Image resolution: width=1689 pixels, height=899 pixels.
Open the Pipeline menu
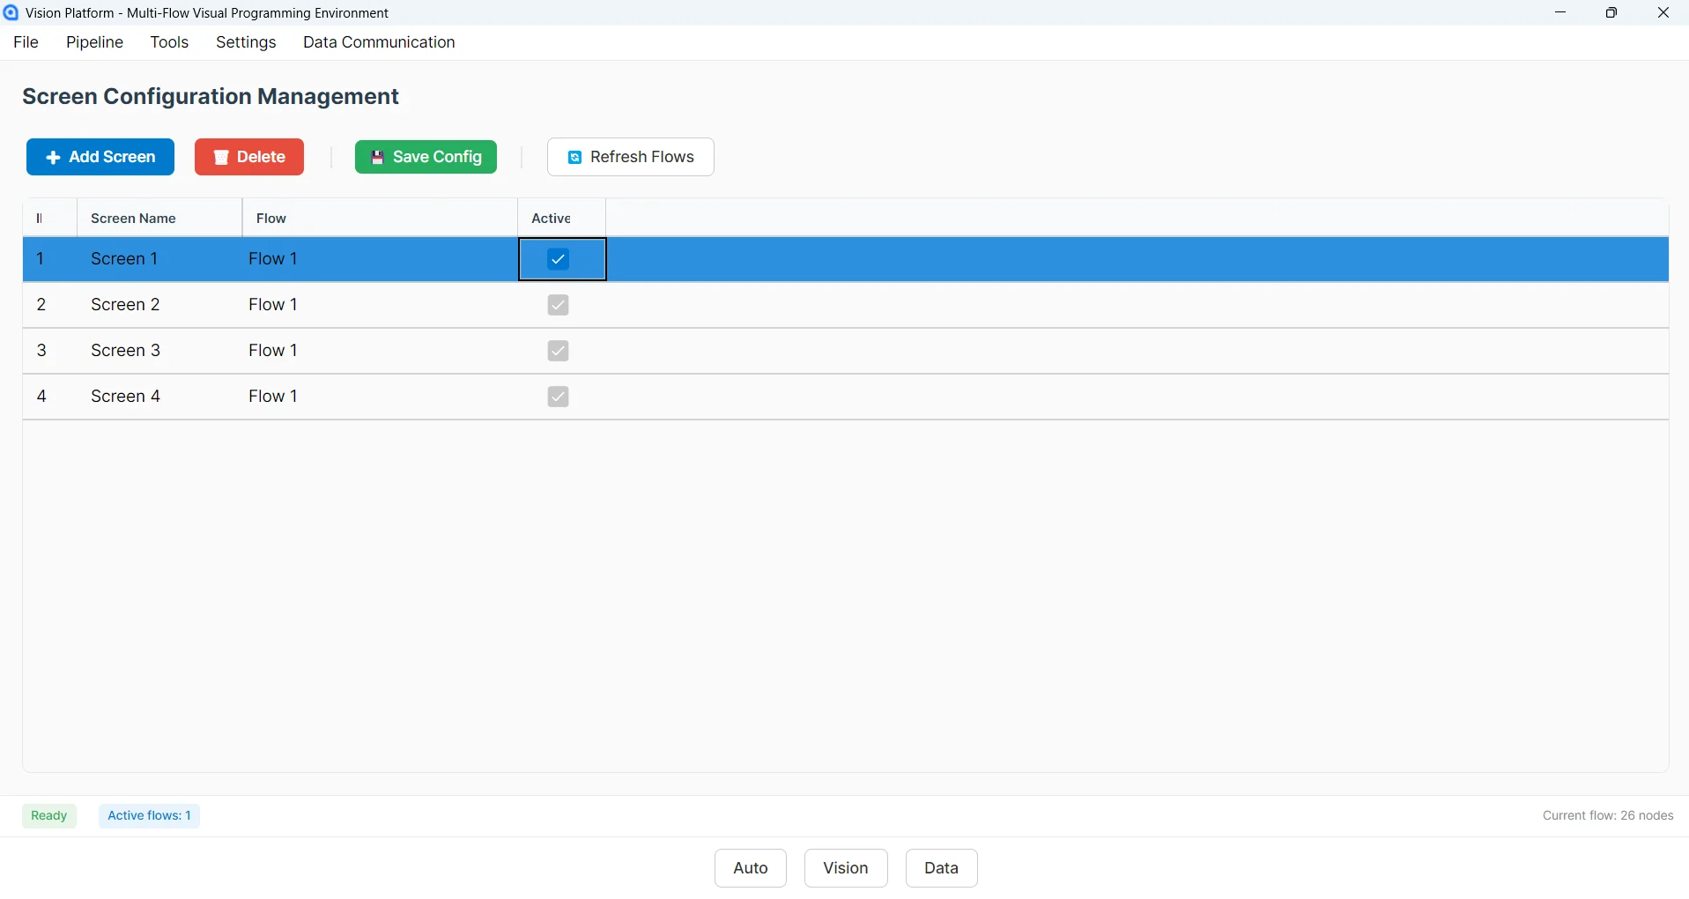pyautogui.click(x=95, y=42)
